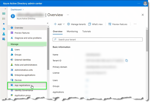Click the magnifier icon in tenant search
Image resolution: width=151 pixels, height=104 pixels.
pyautogui.click(x=55, y=39)
